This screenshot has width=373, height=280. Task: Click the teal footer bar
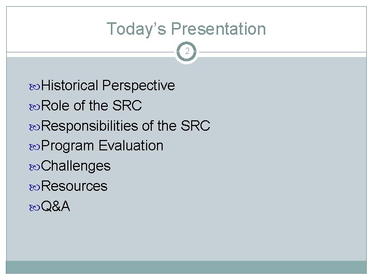click(187, 267)
